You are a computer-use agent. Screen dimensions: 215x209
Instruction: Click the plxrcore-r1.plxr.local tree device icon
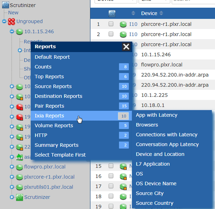(x=19, y=177)
